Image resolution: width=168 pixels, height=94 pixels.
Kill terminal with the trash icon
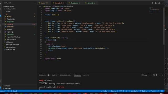pyautogui.click(x=157, y=75)
